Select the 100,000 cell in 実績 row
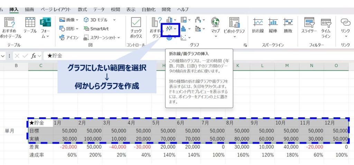 [x=90, y=139]
